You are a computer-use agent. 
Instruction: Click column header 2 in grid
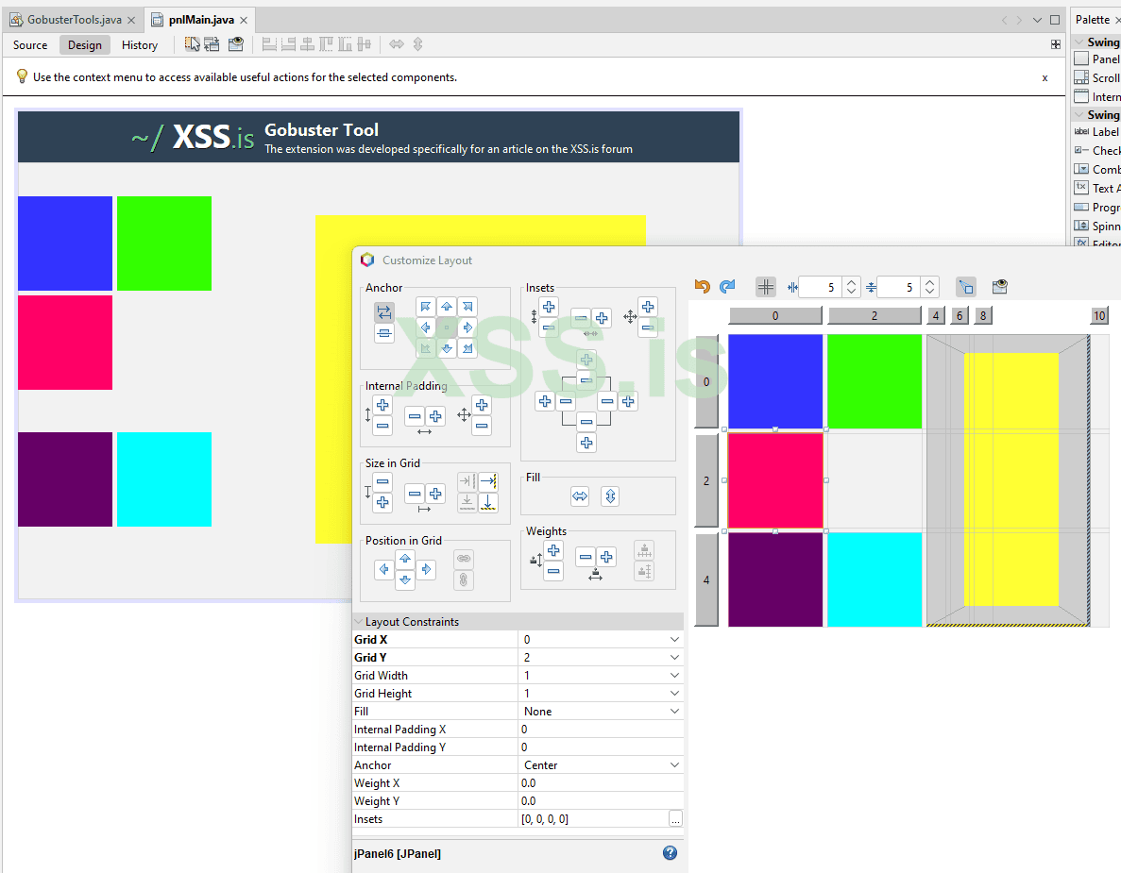(x=875, y=316)
